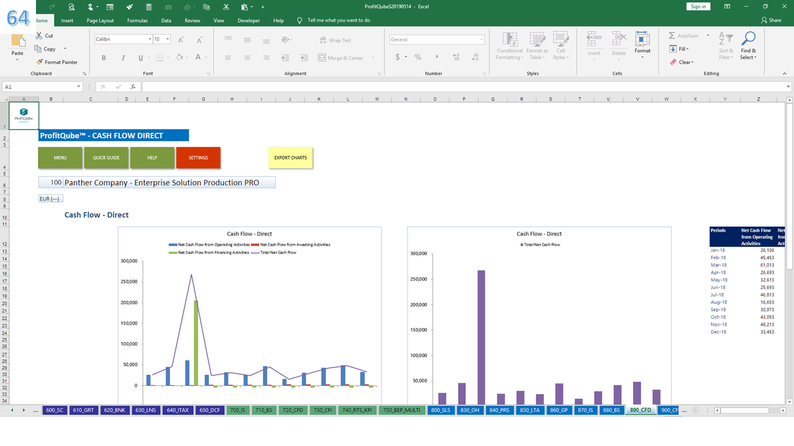Open the AutoSum dropdown arrow
This screenshot has height=446, width=794.
pyautogui.click(x=708, y=35)
